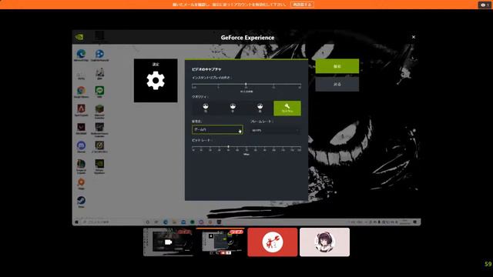Open Discord desktop shortcut
493x277 pixels.
(x=81, y=147)
